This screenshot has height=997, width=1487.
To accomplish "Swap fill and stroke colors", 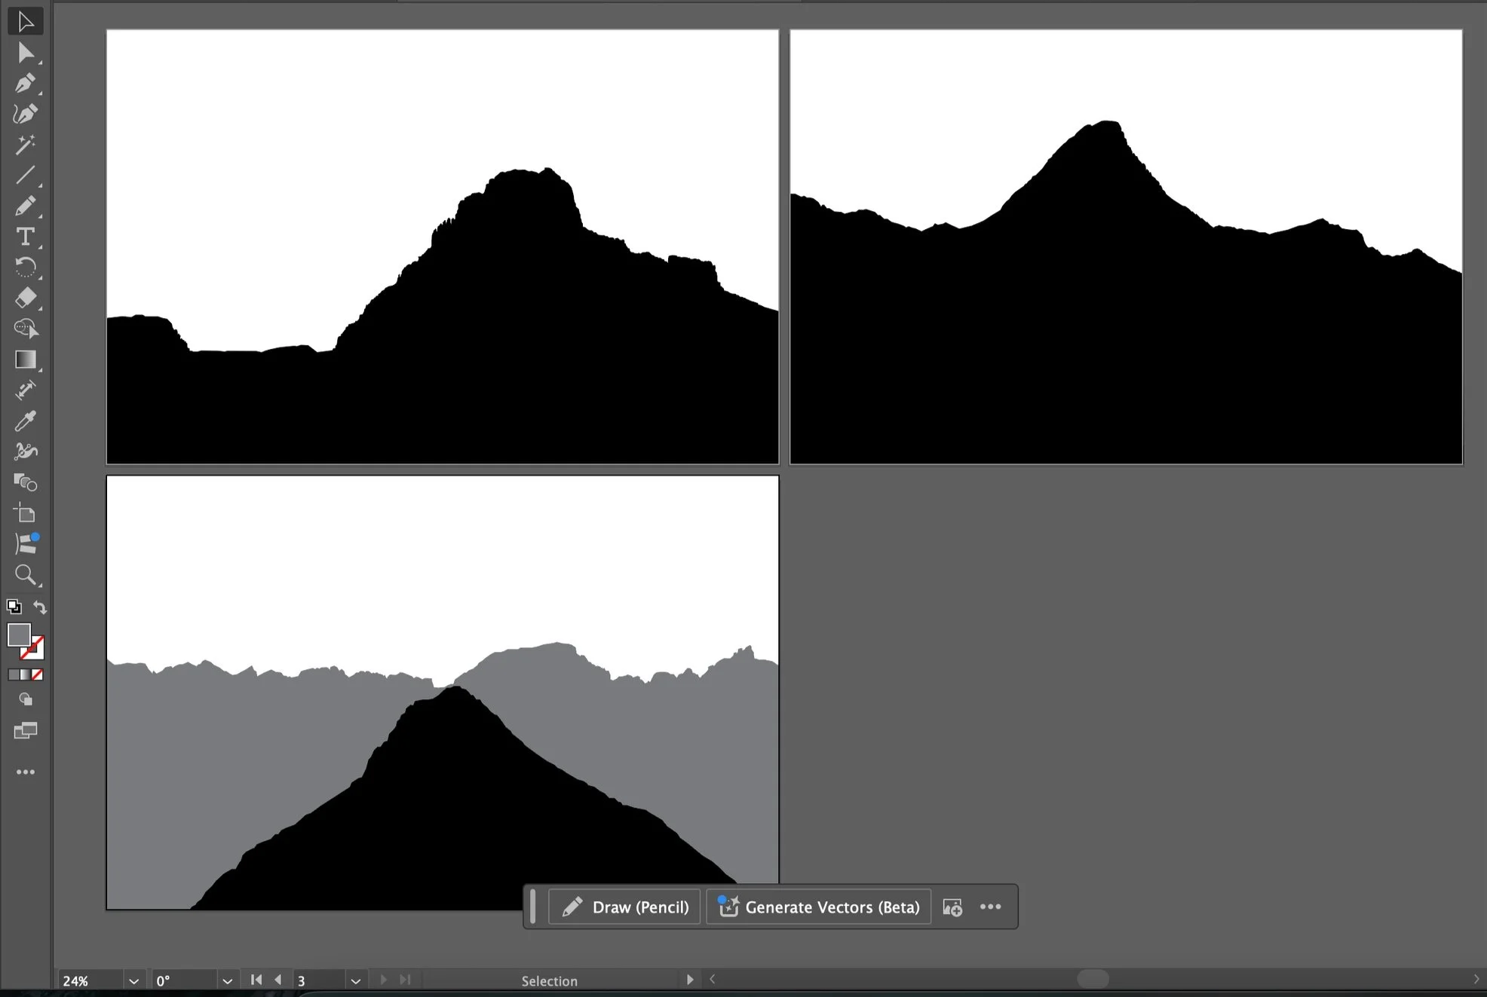I will point(40,607).
